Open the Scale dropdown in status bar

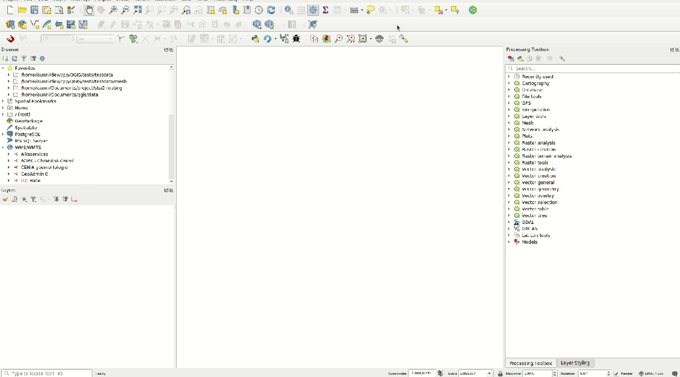(x=490, y=374)
